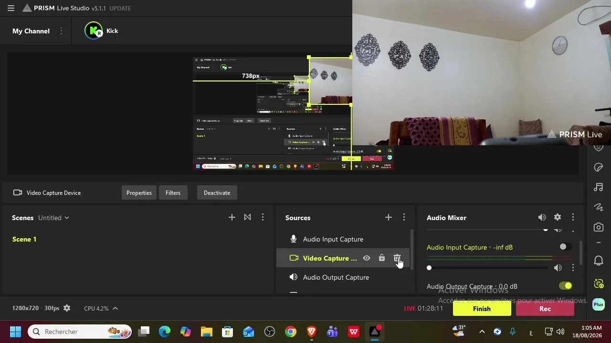This screenshot has width=611, height=343.
Task: Select the Video Capture source row
Action: point(343,258)
